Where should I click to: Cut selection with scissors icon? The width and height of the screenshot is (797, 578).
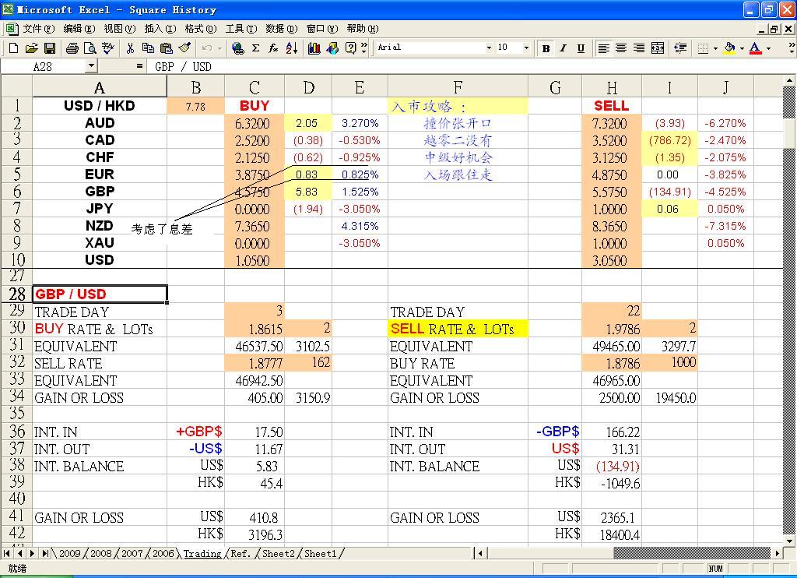[130, 48]
